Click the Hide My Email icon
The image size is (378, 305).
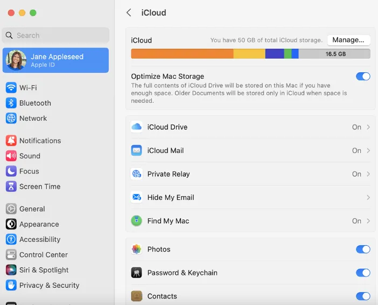pos(136,197)
